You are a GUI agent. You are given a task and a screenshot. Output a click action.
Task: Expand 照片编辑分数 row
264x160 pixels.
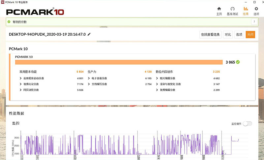(157, 78)
